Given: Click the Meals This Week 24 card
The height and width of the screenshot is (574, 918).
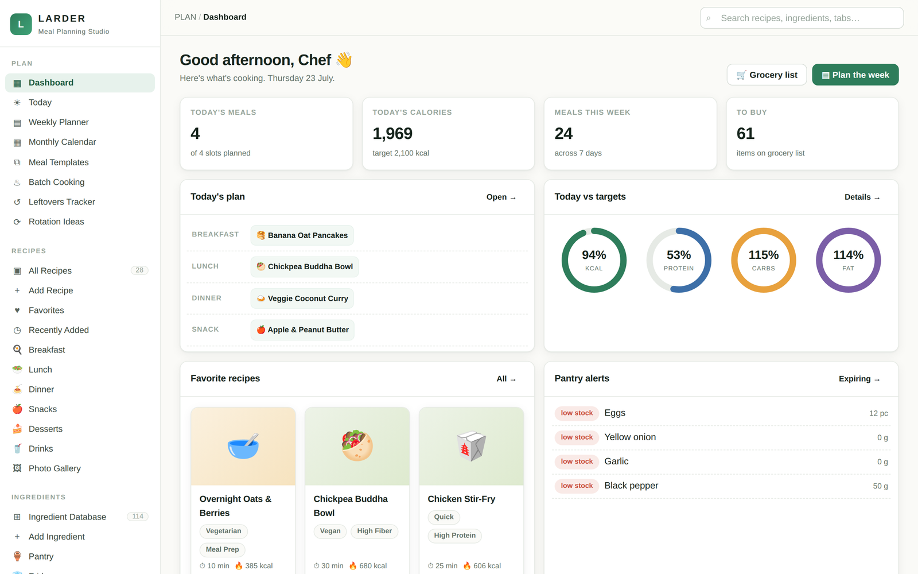Looking at the screenshot, I should 630,134.
